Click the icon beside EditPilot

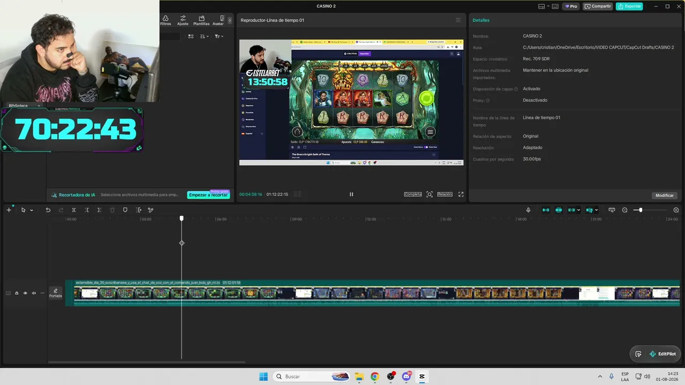(638, 354)
